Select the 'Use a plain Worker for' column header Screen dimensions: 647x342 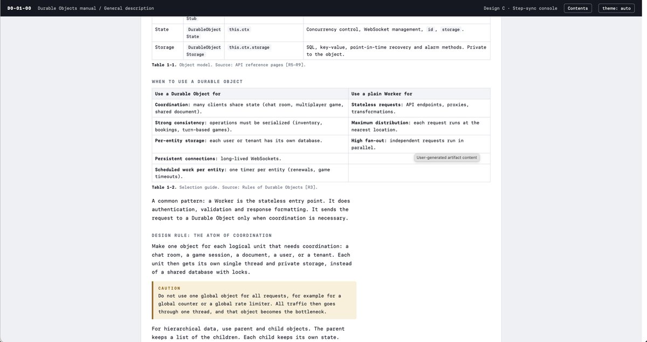tap(419, 94)
